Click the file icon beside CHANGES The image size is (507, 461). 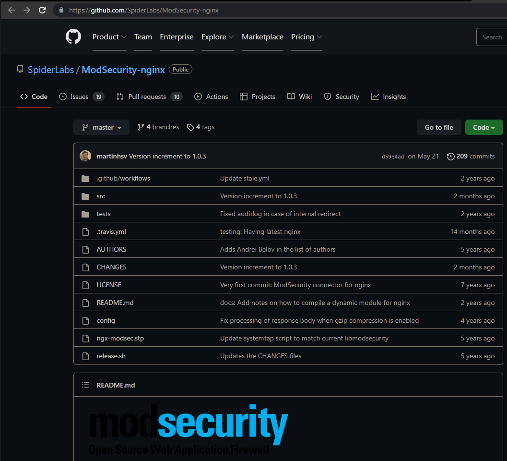85,267
